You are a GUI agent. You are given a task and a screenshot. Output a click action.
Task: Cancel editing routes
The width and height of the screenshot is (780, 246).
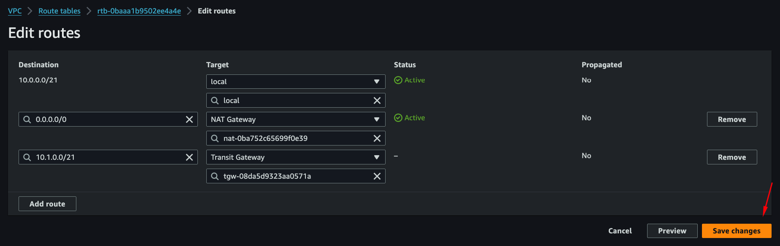(620, 231)
